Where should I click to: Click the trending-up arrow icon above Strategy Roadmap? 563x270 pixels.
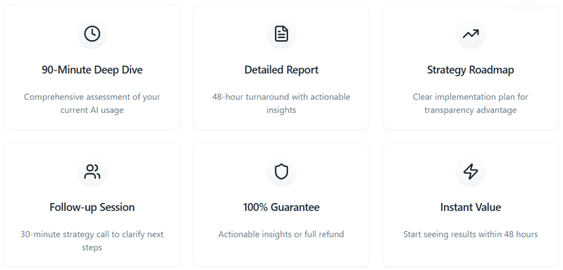(471, 34)
